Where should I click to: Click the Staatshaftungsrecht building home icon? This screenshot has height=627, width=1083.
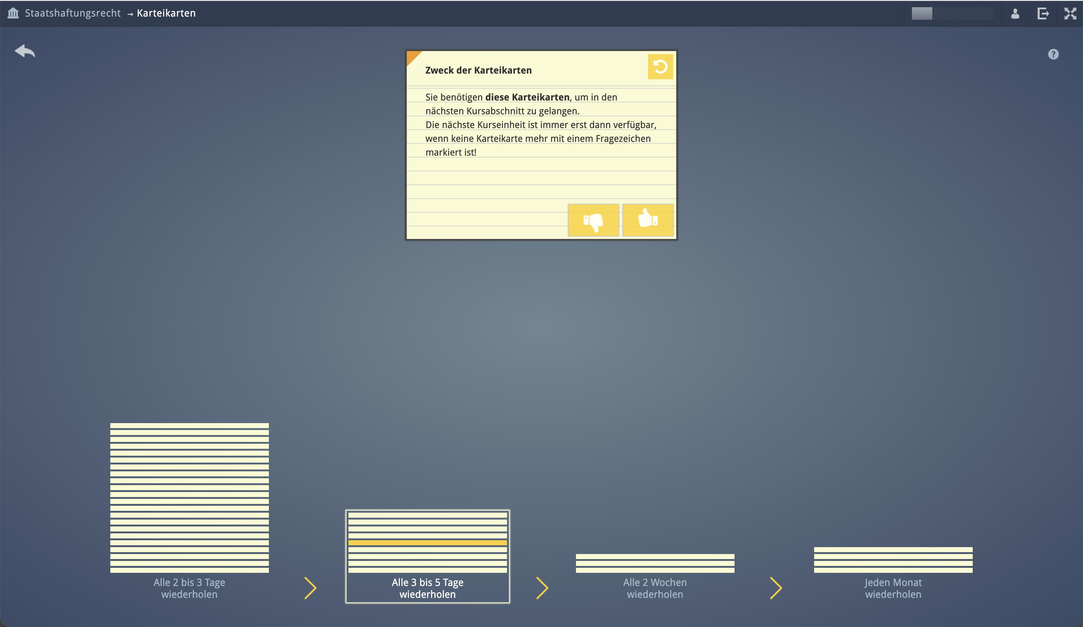(x=13, y=13)
